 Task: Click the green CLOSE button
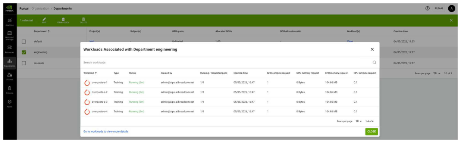(371, 131)
